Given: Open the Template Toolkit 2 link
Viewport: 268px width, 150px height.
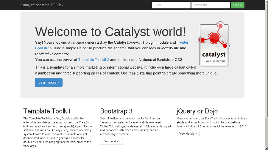Looking at the screenshot, I should coord(94,60).
